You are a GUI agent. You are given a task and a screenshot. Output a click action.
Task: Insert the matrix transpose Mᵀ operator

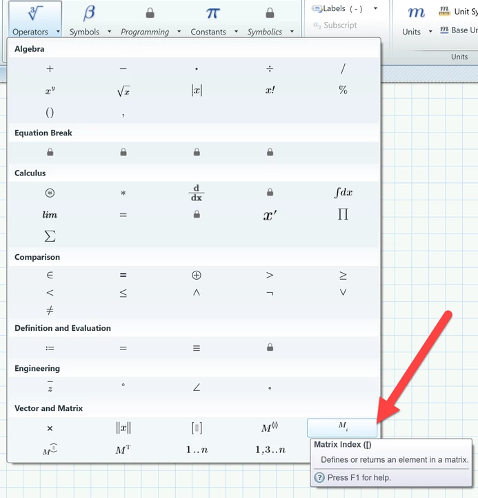tap(123, 450)
